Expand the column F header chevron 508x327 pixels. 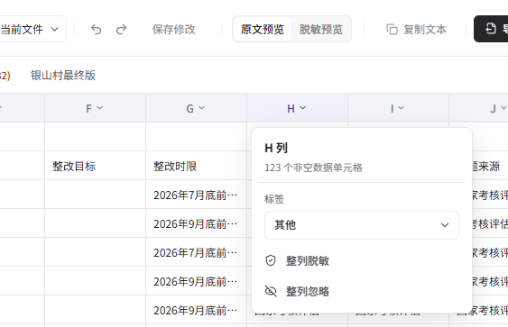[100, 108]
